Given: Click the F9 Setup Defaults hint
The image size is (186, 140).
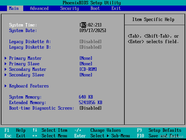Looking at the screenshot, I should (x=159, y=130).
